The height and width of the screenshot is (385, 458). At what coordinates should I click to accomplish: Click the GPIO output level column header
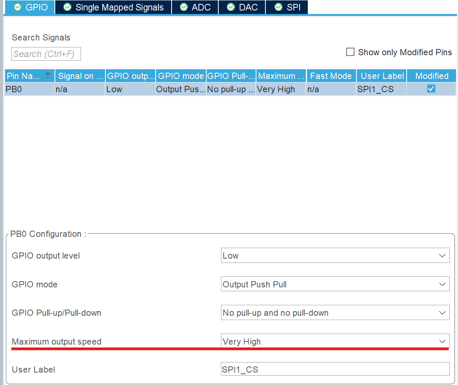(131, 76)
